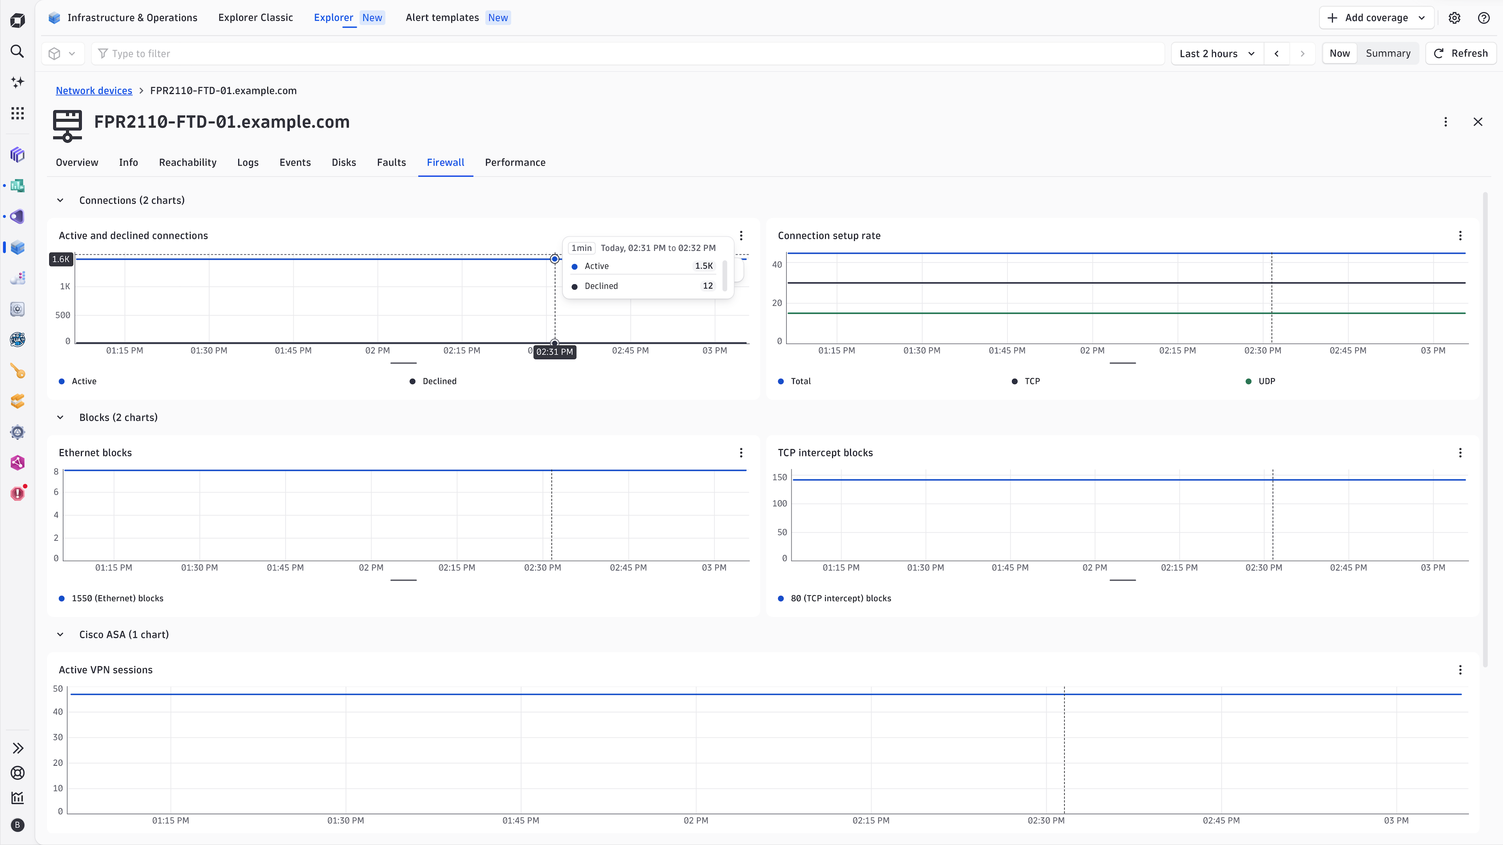Toggle the Total series legend
The height and width of the screenshot is (845, 1503).
[794, 381]
